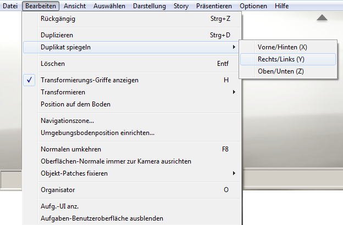Choose Vorne/Hinten (X) mirror option
343x225 pixels.
tap(288, 47)
